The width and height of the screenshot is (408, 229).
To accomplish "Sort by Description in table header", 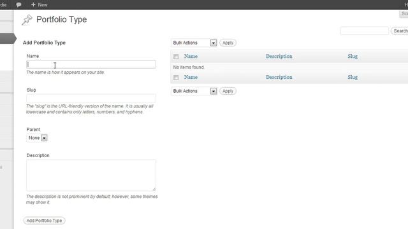I will (279, 57).
